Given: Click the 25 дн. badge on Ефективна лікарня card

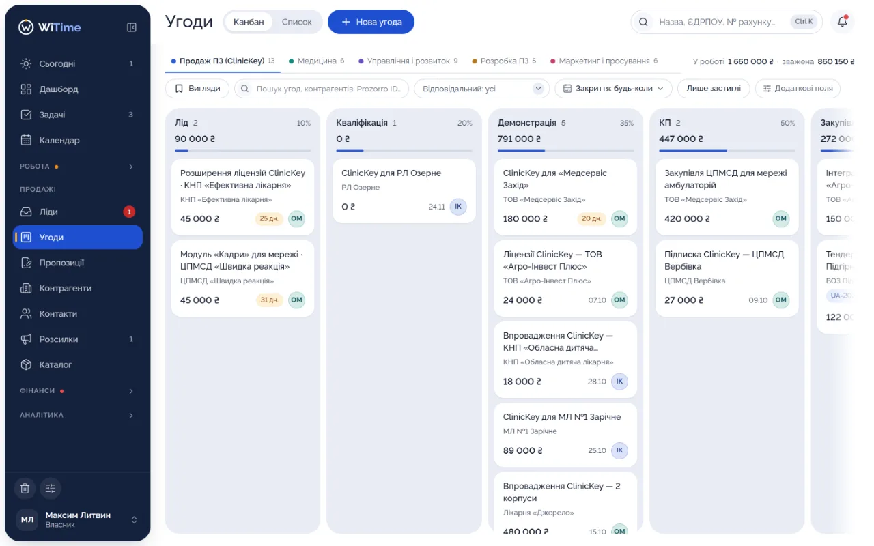Looking at the screenshot, I should tap(269, 219).
